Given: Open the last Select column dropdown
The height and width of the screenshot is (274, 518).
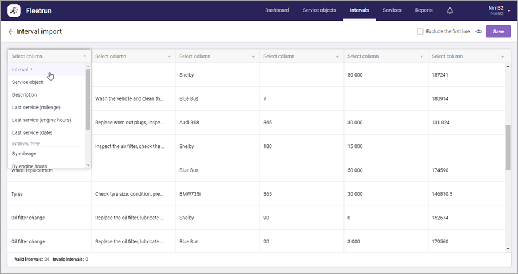Looking at the screenshot, I should [x=502, y=56].
